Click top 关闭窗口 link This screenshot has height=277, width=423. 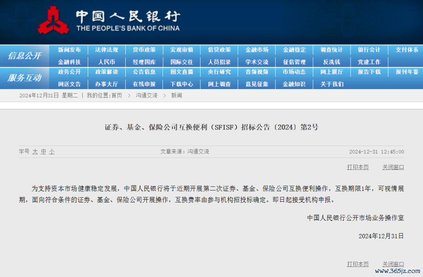(393, 167)
